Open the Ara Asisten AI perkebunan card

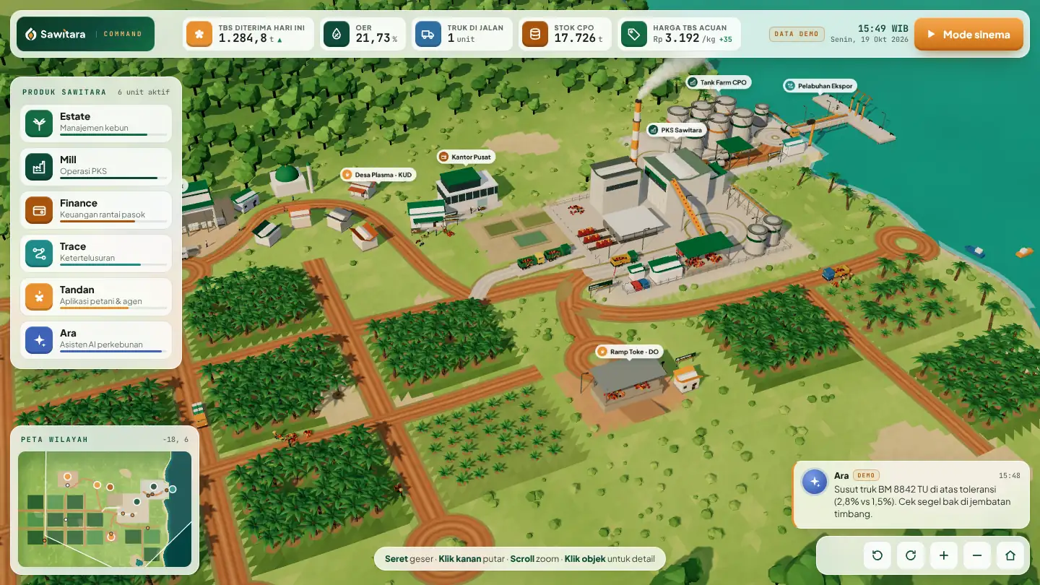point(96,339)
